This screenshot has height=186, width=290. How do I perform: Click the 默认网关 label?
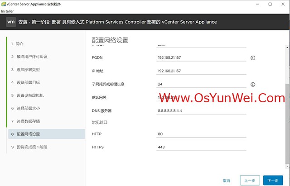(x=99, y=97)
